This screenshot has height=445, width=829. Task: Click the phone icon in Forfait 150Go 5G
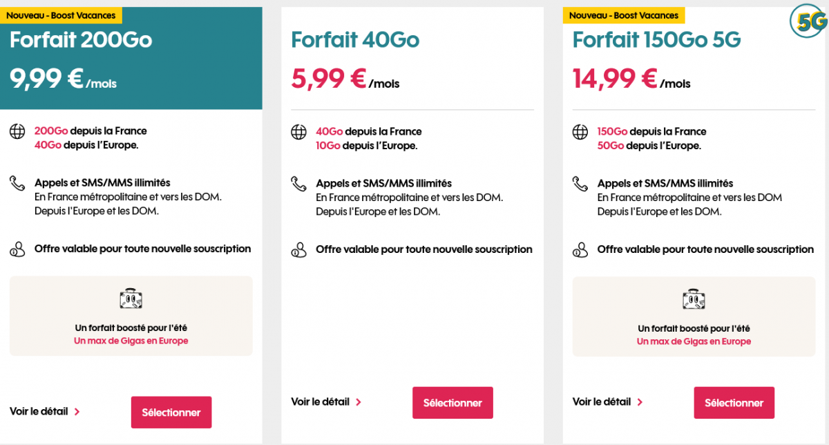pos(580,184)
